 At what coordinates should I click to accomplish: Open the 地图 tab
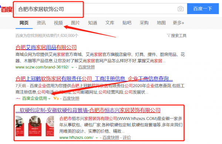(161, 23)
